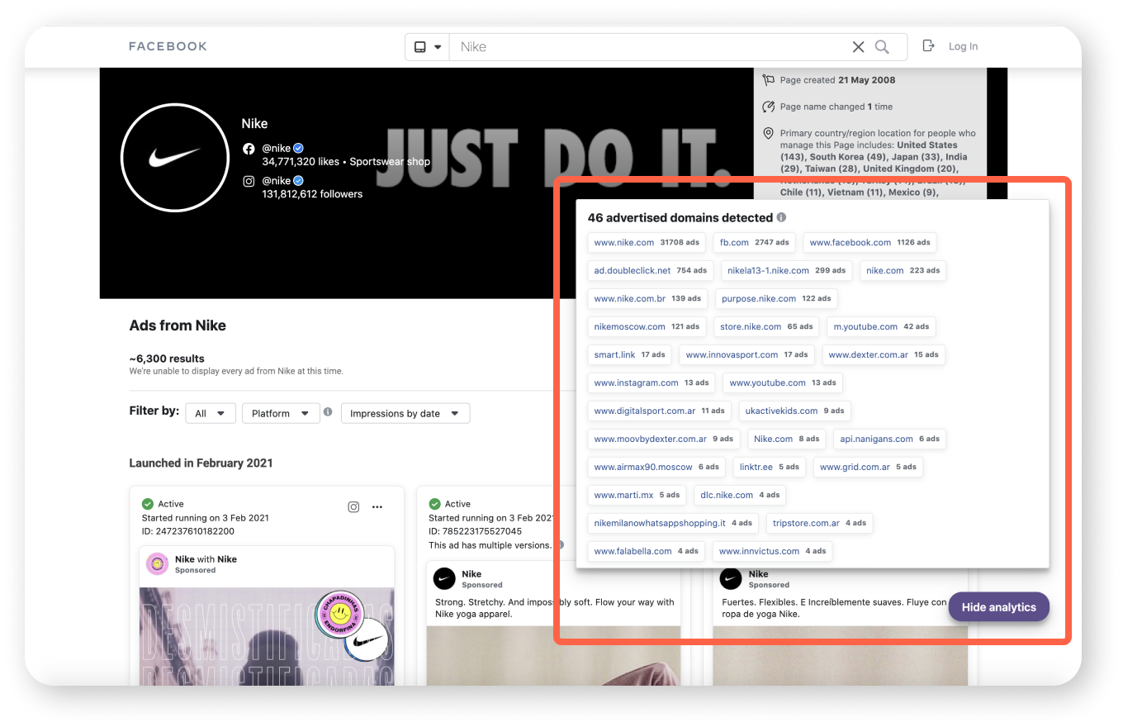Click the ad.doubleclick.net 754 ads tag
1123x727 pixels.
pos(651,271)
